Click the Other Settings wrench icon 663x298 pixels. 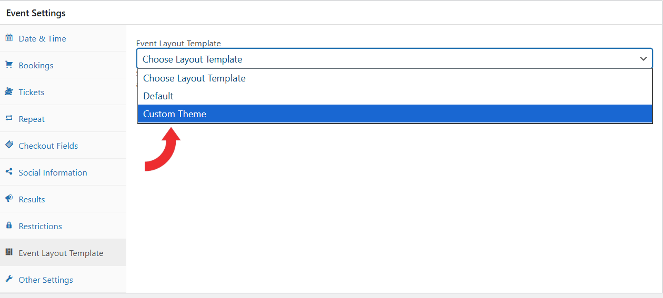9,279
